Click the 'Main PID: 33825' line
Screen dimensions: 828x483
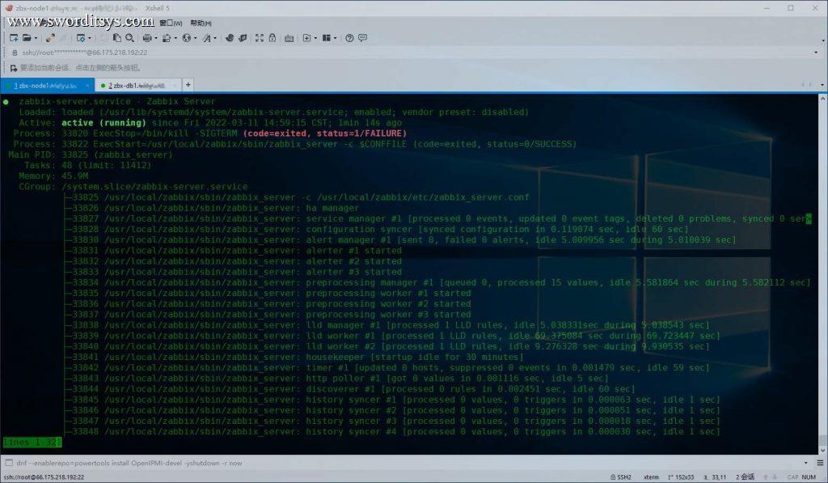coord(91,155)
